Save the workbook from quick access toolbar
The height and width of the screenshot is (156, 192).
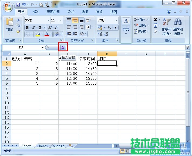coord(18,5)
